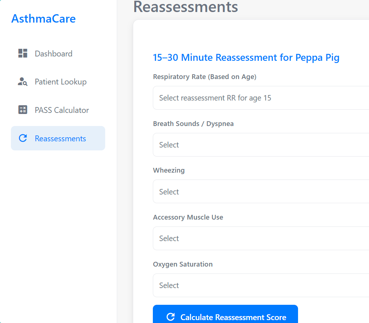Navigate to the Dashboard section
The image size is (369, 323).
[53, 53]
